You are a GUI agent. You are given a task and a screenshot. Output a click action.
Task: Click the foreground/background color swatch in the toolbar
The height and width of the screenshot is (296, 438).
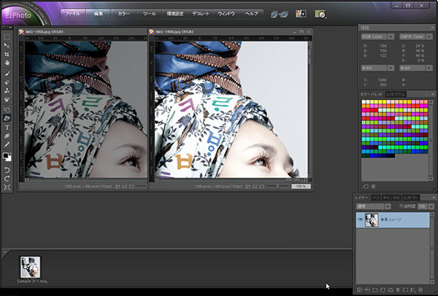pyautogui.click(x=7, y=156)
